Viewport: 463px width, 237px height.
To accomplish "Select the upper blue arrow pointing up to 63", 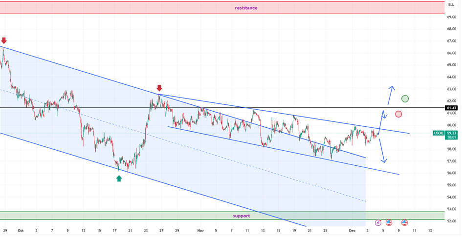I will pyautogui.click(x=390, y=96).
